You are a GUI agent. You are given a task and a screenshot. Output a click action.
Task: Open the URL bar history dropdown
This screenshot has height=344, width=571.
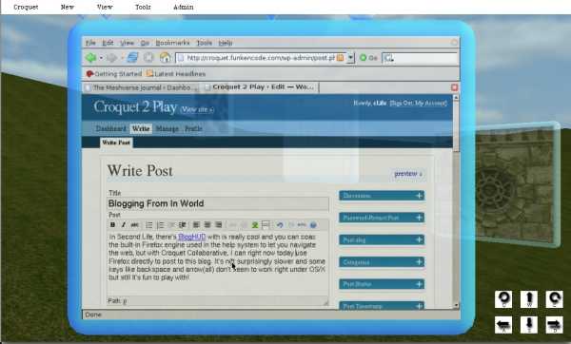coord(350,57)
